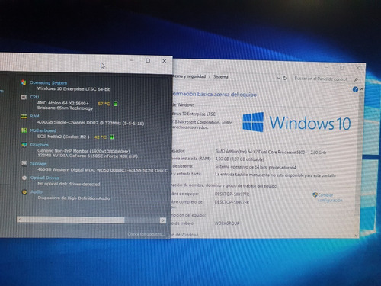The height and width of the screenshot is (286, 381).
Task: Click the Graphics monitor icon
Action: 24,145
